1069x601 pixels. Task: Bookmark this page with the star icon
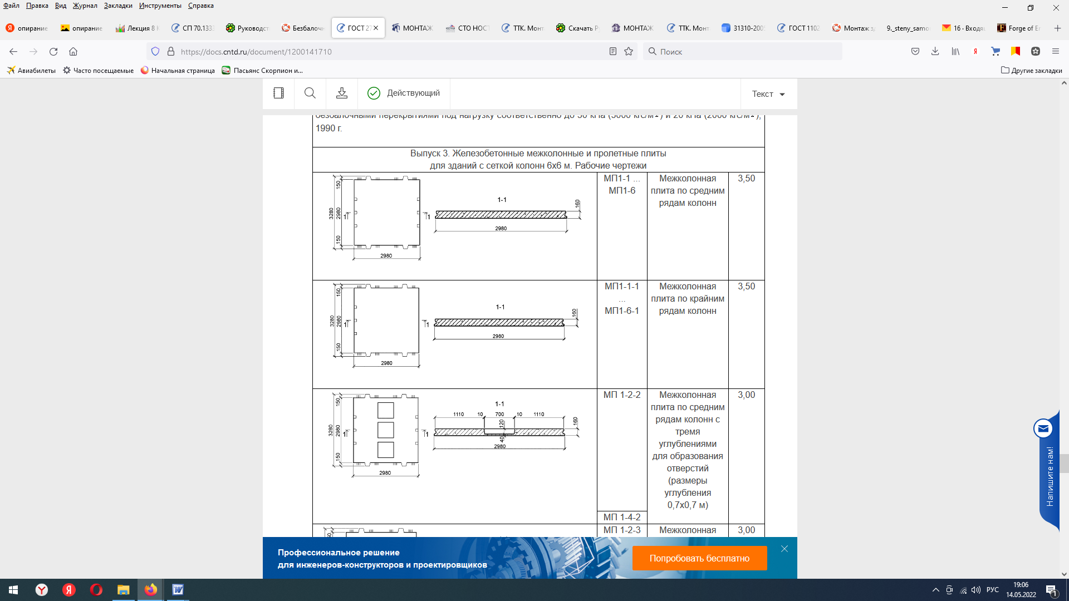coord(629,51)
